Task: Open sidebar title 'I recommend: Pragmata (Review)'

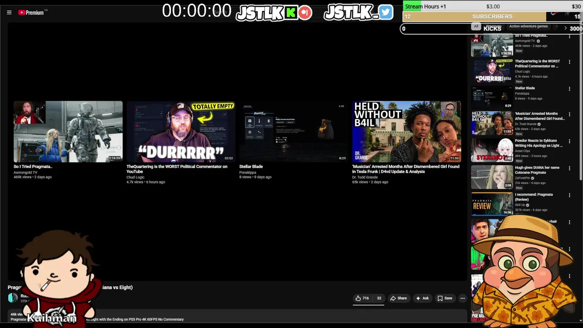Action: (534, 197)
